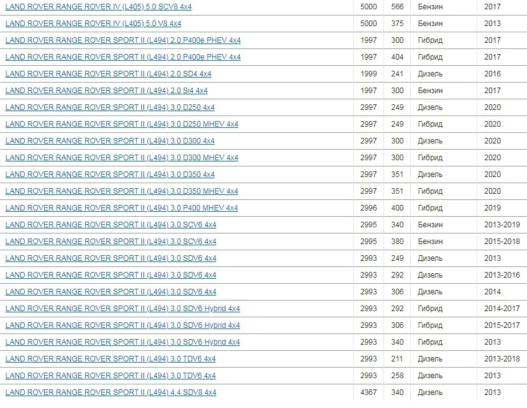Viewport: 527px width, 408px height.
Task: Follow 3.0 TDV6 4x4 link in 211 hp row
Action: click(111, 360)
